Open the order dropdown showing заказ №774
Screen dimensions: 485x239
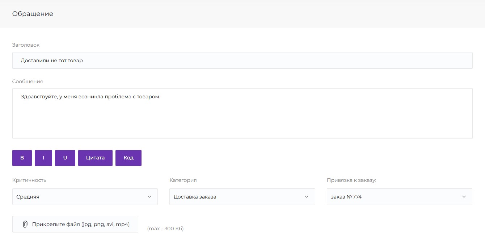pos(395,197)
